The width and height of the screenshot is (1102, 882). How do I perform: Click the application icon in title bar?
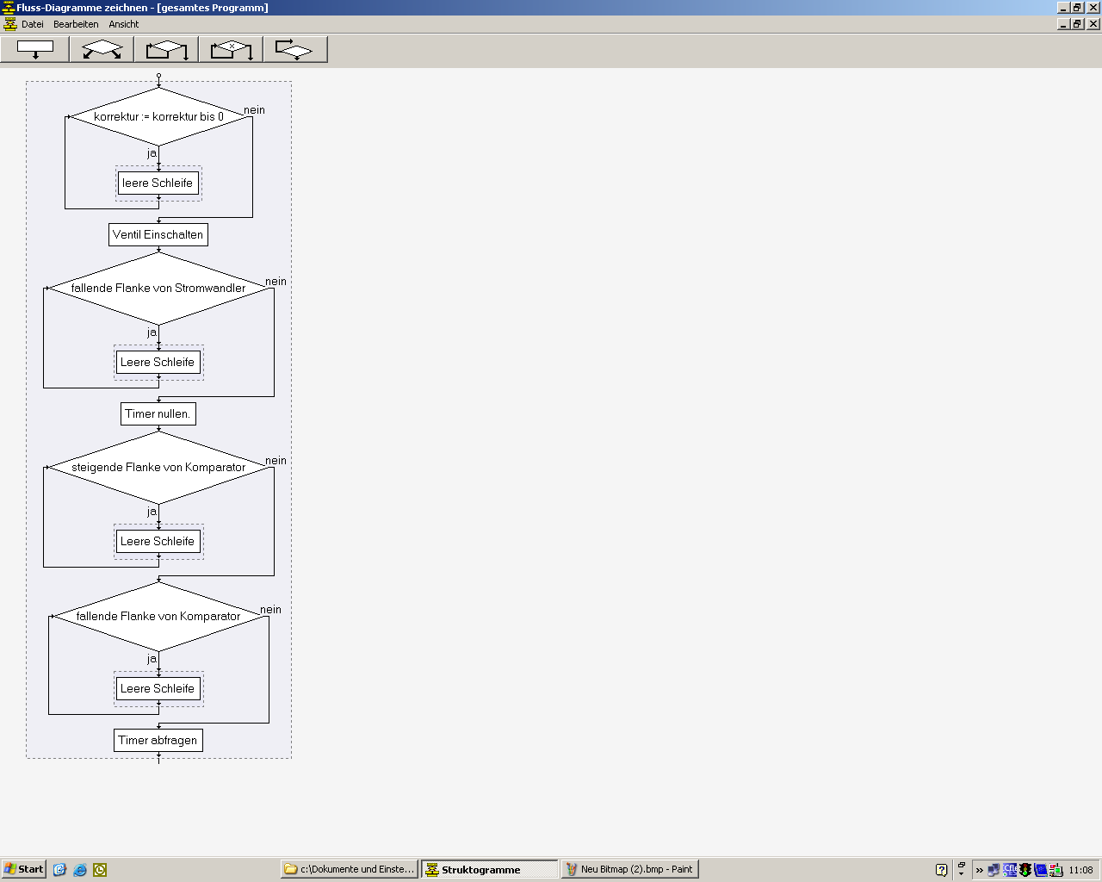[x=9, y=8]
